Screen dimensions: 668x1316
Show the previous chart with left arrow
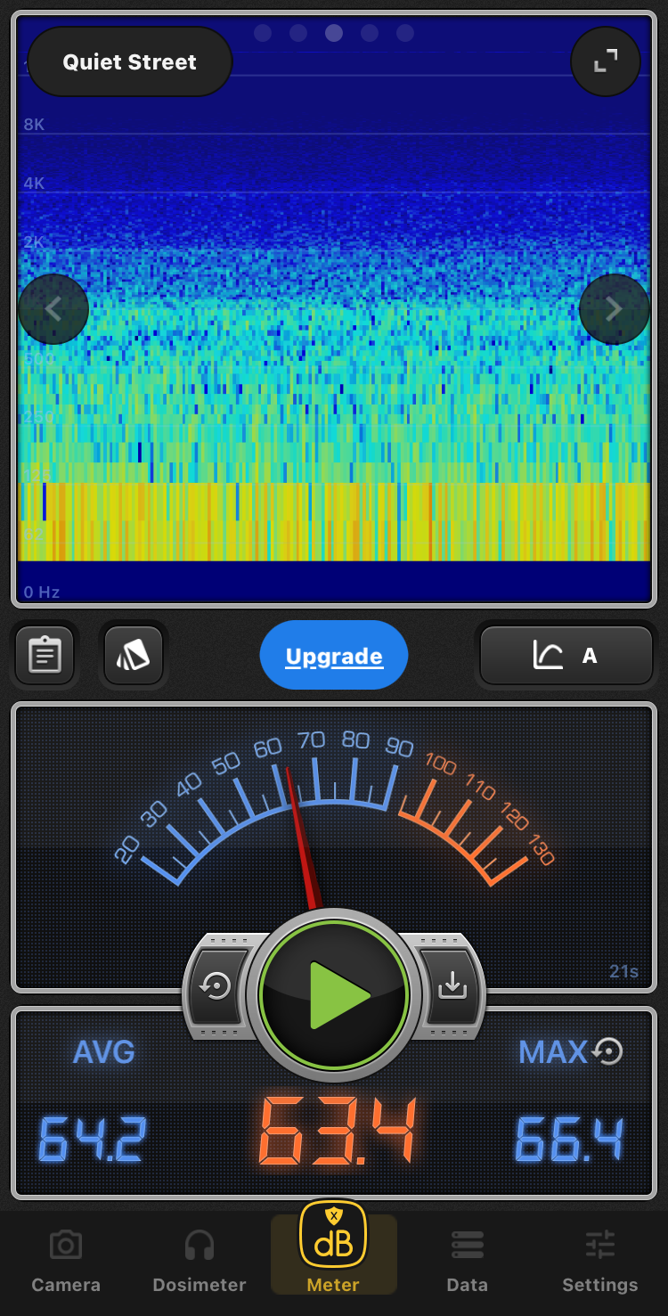point(53,309)
